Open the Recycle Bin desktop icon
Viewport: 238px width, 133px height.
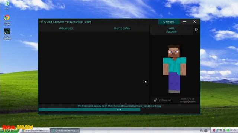click(x=7, y=5)
